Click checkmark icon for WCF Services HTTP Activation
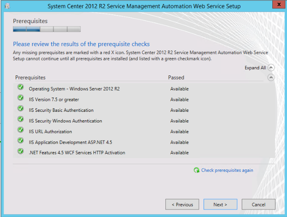 point(20,151)
